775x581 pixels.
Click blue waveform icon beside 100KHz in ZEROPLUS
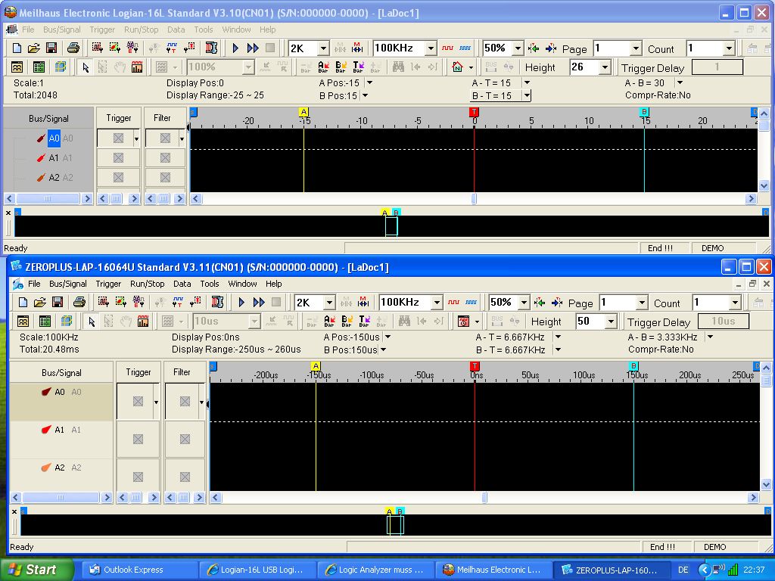471,303
